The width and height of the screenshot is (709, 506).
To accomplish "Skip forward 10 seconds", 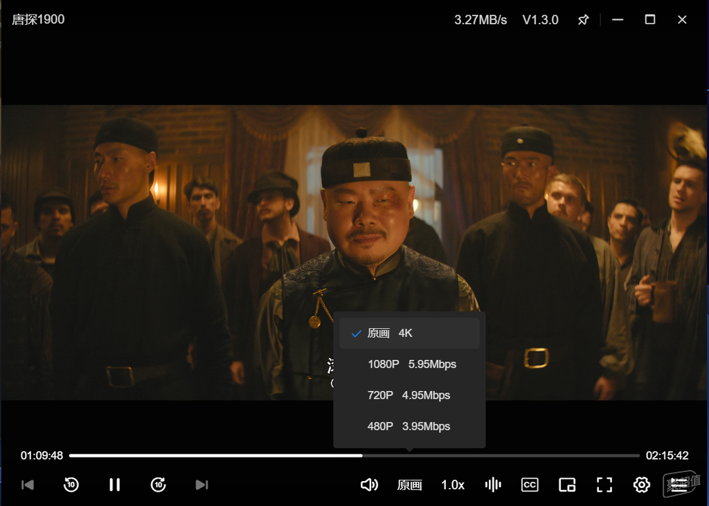I will (x=159, y=485).
